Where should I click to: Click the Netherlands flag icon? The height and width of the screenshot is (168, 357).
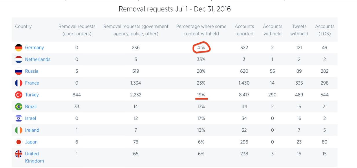19,59
